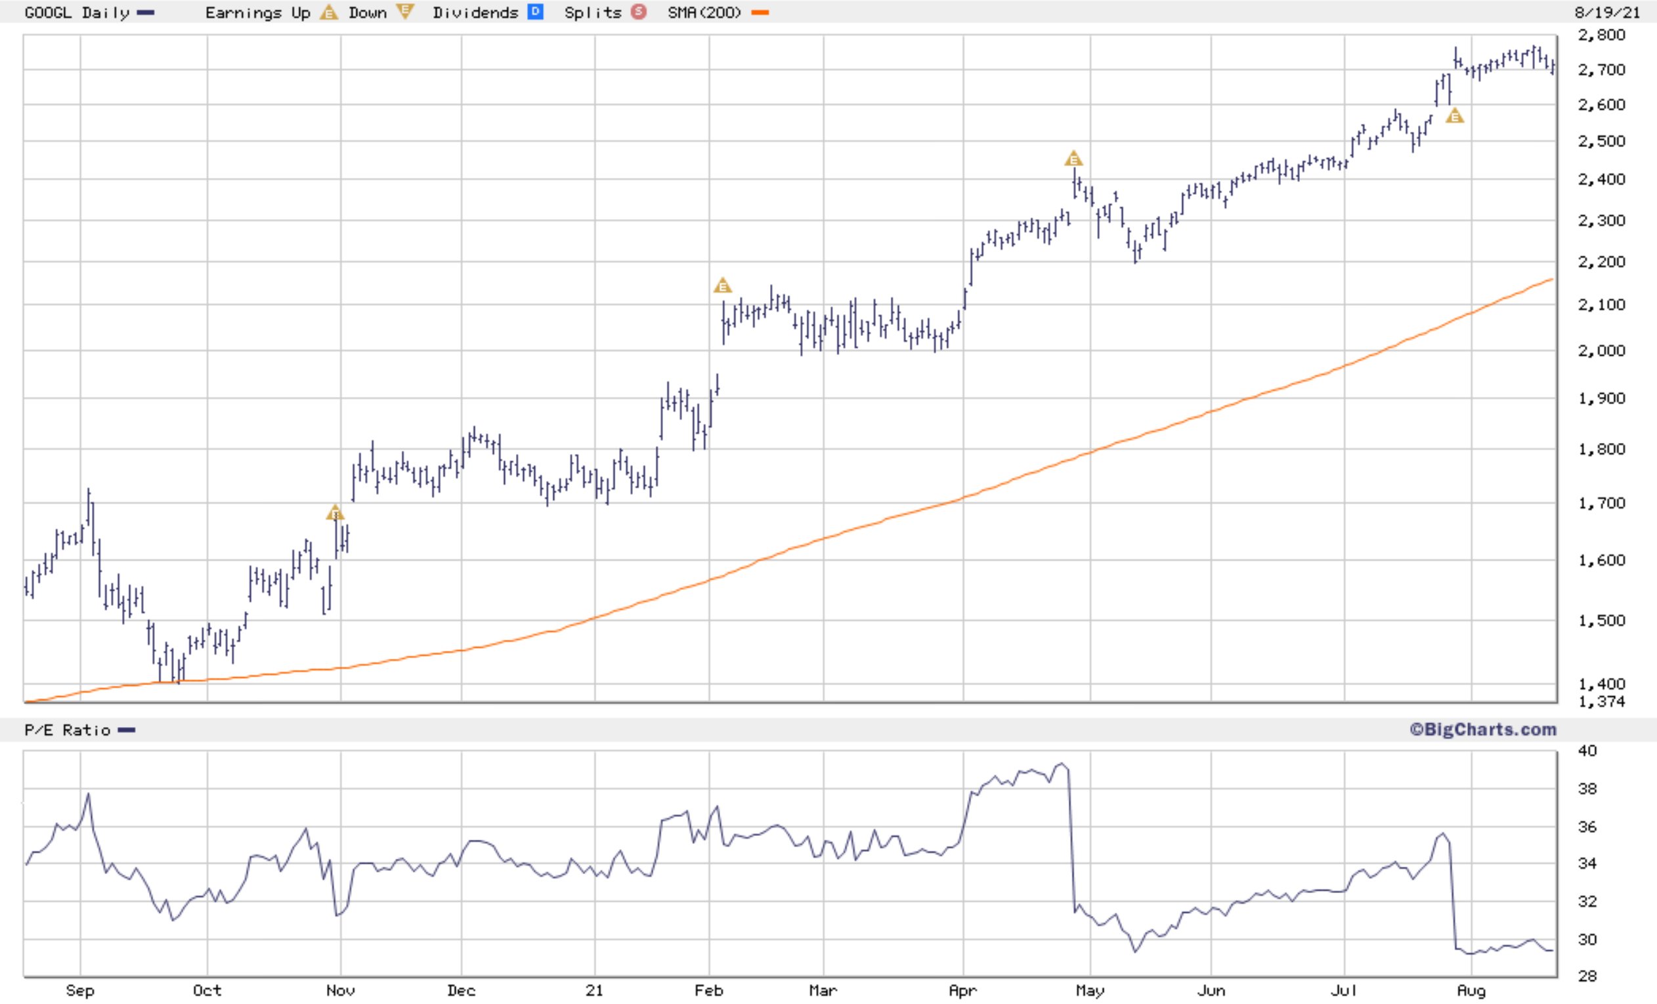Click the Aug month axis label
Screen dimensions: 1657x1004
coord(1471,991)
